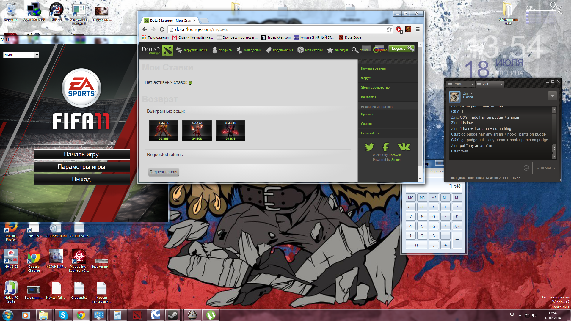Image resolution: width=571 pixels, height=321 pixels.
Task: Bookmark page with star icon
Action: click(x=389, y=29)
